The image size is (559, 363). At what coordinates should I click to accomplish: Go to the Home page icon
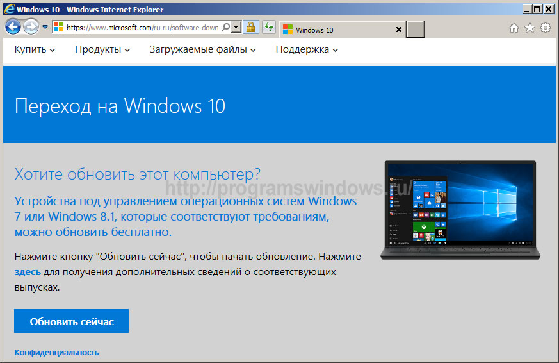click(514, 28)
